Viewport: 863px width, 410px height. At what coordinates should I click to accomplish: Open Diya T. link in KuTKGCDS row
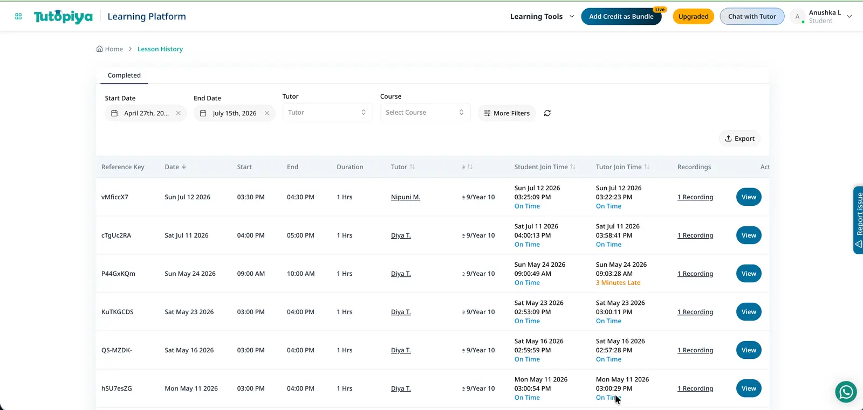pos(401,312)
